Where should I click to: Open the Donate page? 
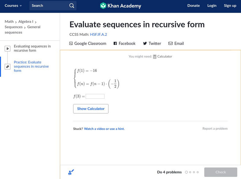point(193,6)
